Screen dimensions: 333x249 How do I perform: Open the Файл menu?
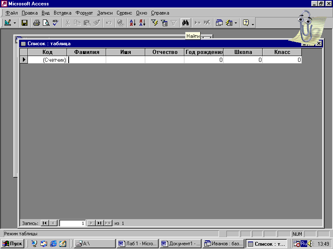[12, 13]
